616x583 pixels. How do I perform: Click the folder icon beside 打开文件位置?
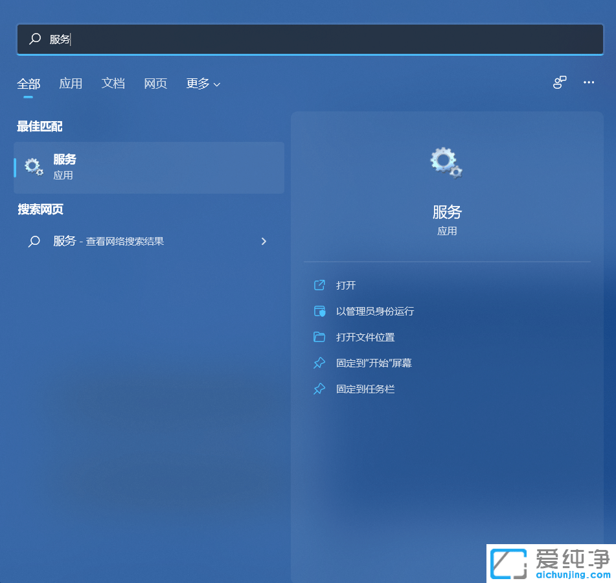pyautogui.click(x=319, y=337)
